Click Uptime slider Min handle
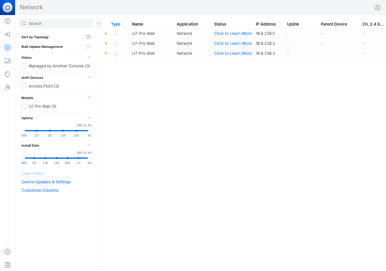This screenshot has height=271, width=386. point(23,131)
